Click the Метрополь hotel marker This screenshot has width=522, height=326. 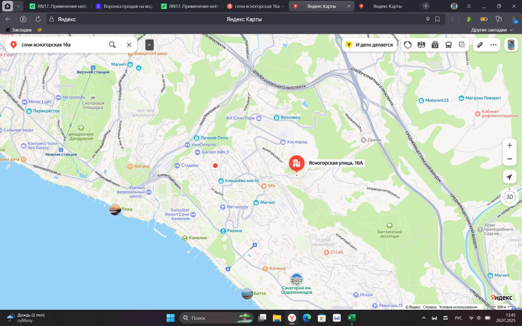[58, 97]
